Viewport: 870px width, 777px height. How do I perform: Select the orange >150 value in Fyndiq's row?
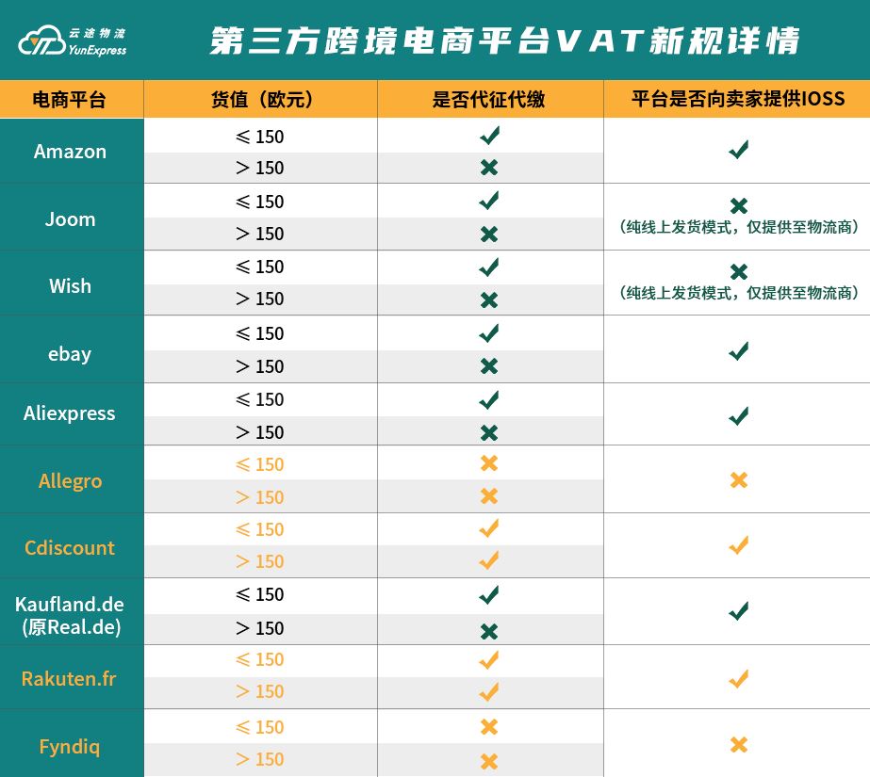tap(259, 759)
